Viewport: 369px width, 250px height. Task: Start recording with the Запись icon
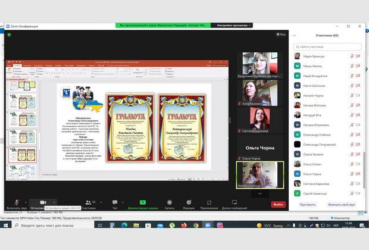169,202
